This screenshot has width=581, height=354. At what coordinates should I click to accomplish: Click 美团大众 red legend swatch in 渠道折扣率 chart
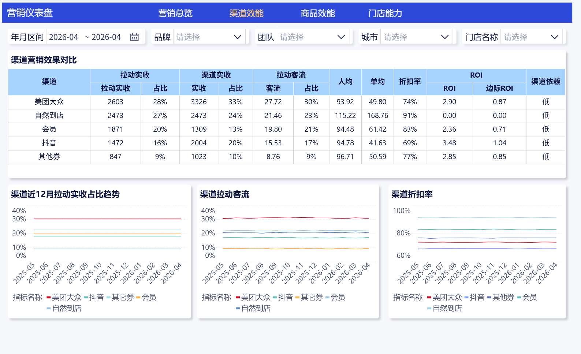pos(429,297)
